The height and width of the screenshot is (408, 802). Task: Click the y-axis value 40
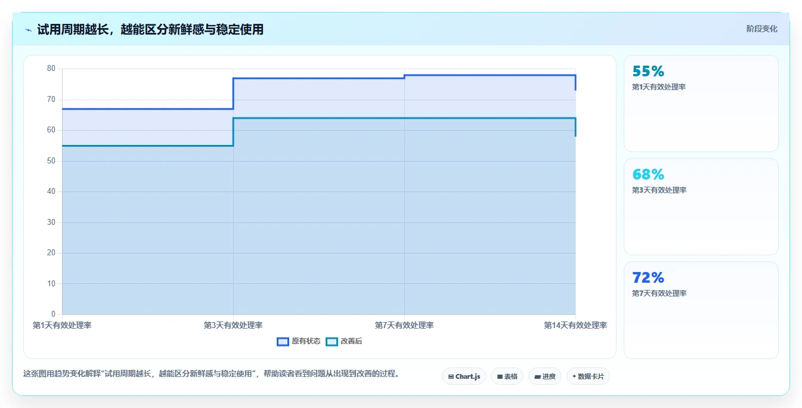tap(51, 191)
